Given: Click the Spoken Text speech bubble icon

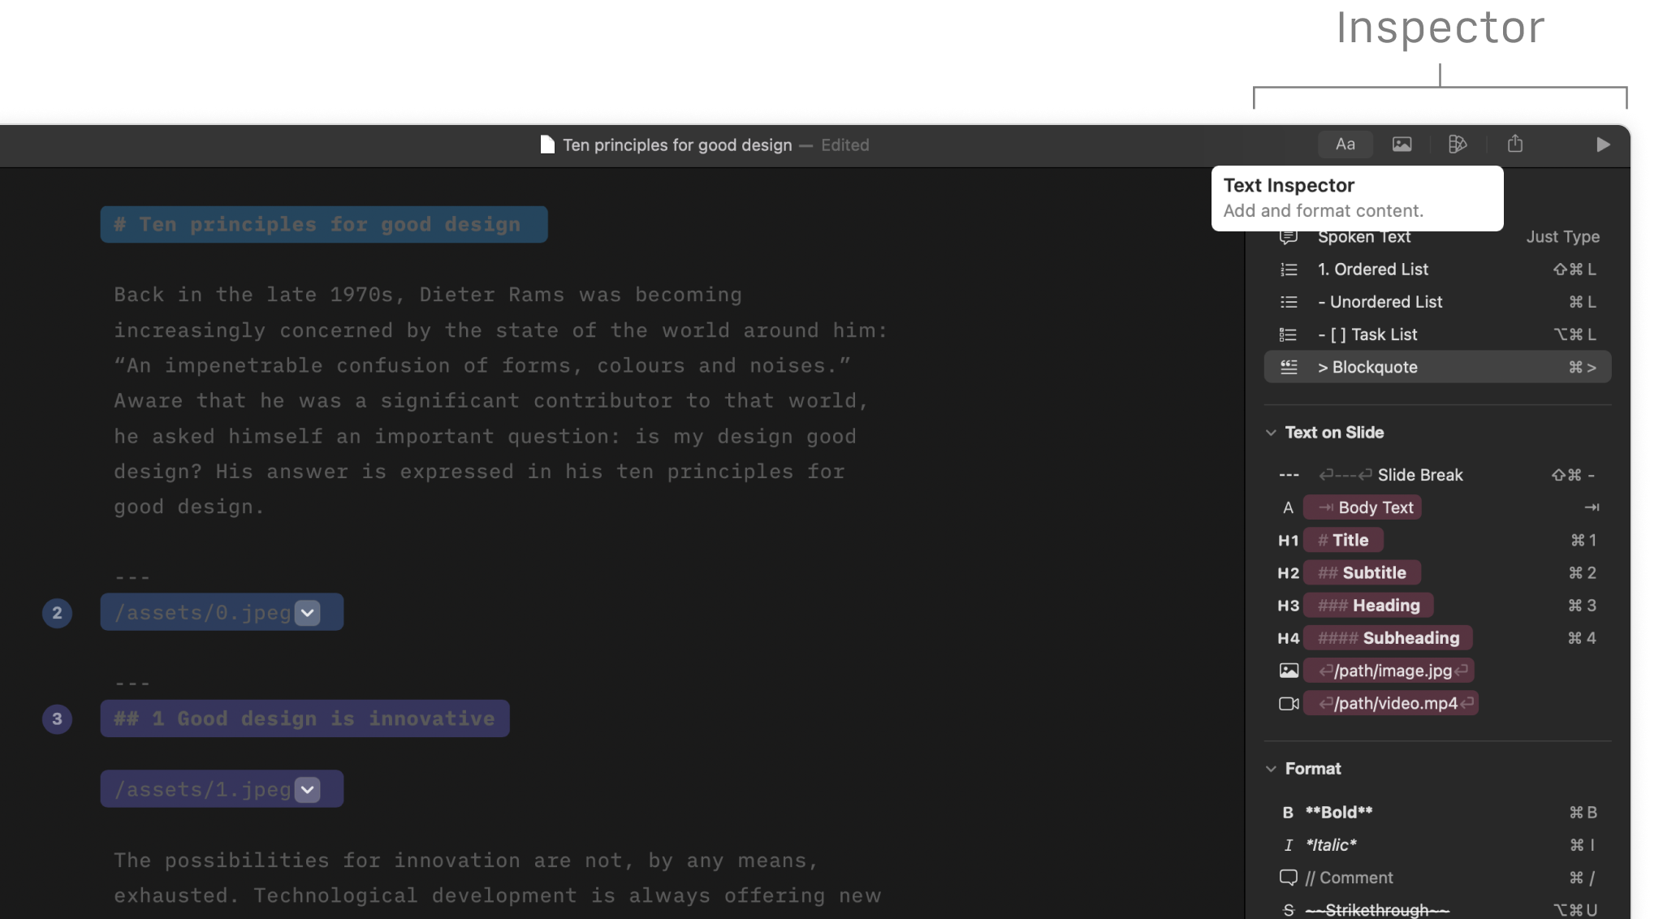Looking at the screenshot, I should (x=1289, y=236).
